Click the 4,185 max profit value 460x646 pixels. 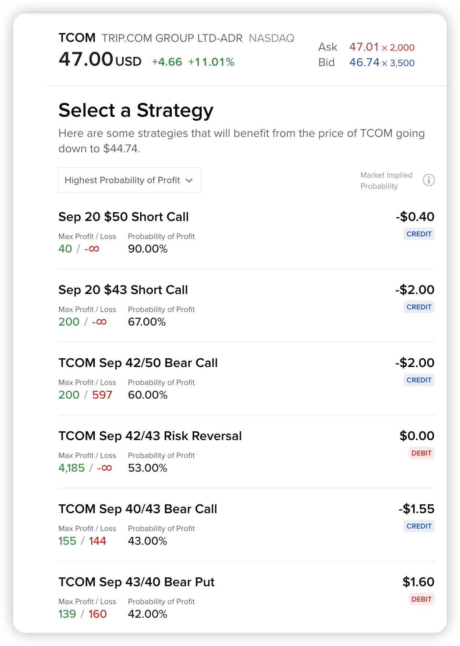coord(72,468)
